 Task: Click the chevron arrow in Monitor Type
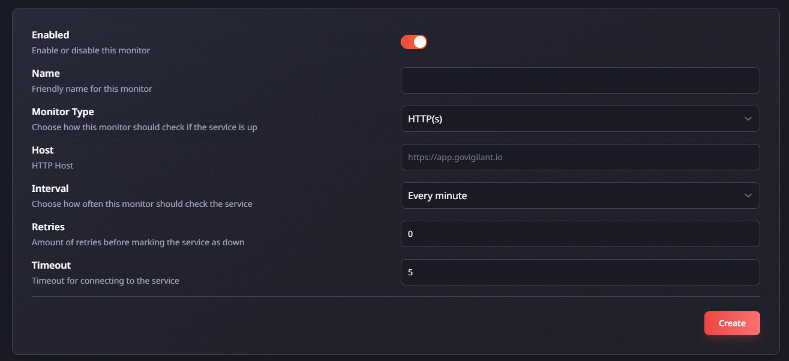point(748,119)
